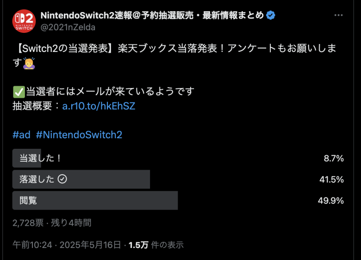This screenshot has width=361, height=260.
Task: Select the 当選した！ poll option
Action: pyautogui.click(x=178, y=158)
